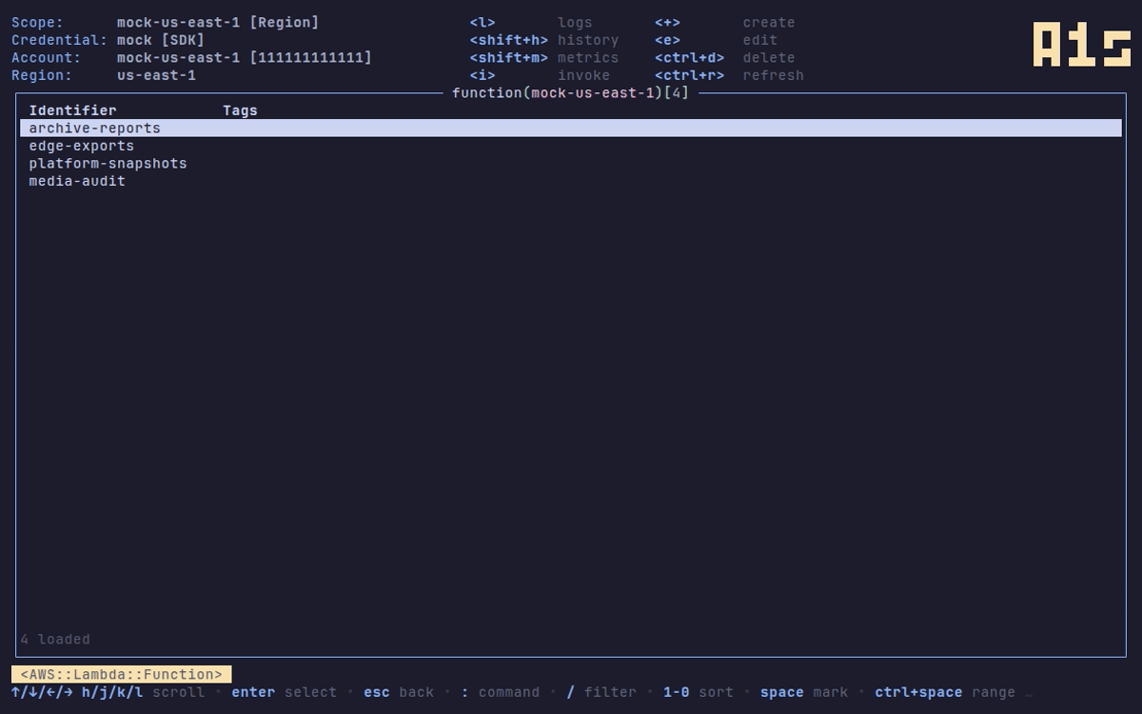Click the Identifier column header

pos(72,110)
